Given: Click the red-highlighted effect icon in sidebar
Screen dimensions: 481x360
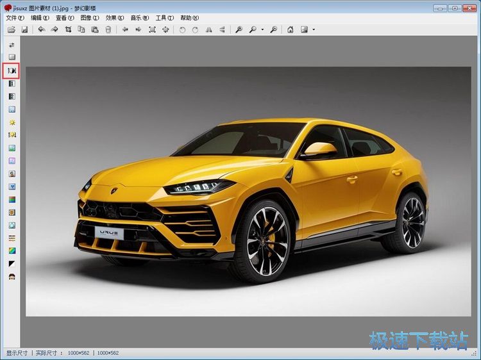Looking at the screenshot, I should click(12, 70).
